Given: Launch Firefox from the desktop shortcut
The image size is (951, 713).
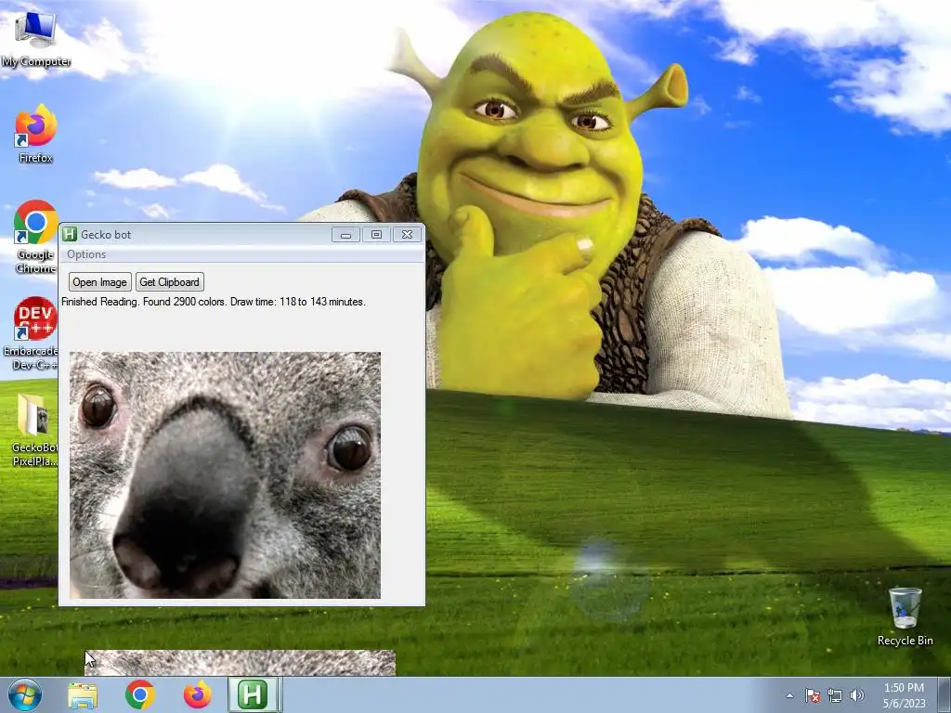Looking at the screenshot, I should (x=36, y=134).
